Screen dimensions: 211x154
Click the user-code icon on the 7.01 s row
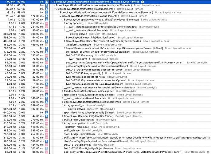47,20
